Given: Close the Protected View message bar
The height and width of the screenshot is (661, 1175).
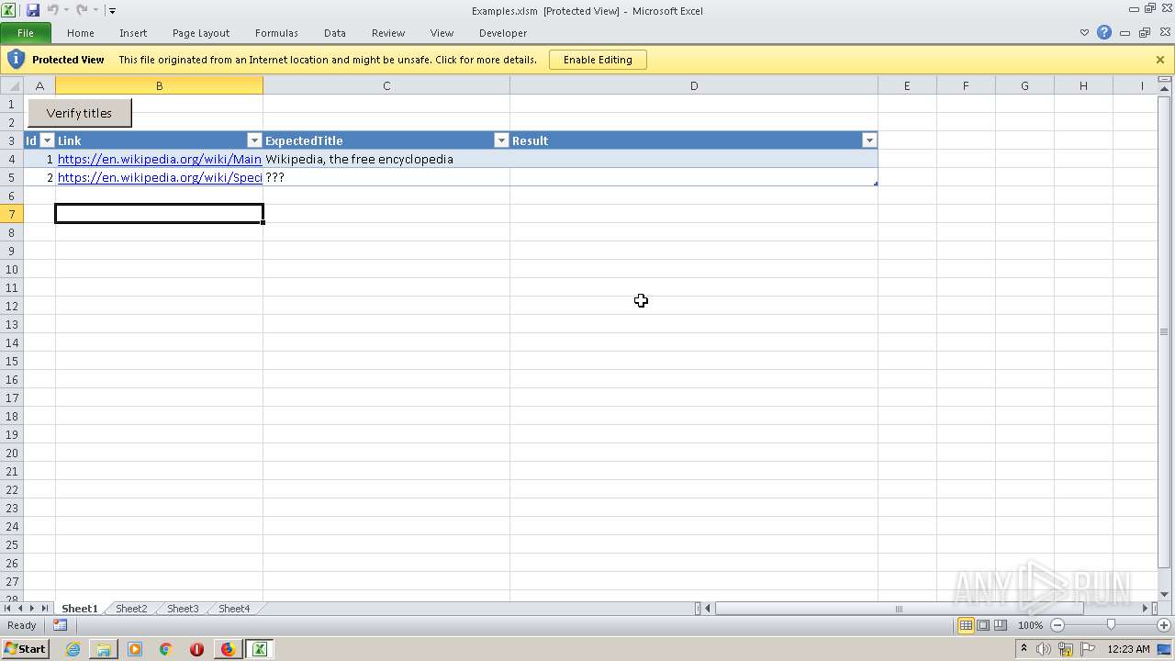Looking at the screenshot, I should point(1160,60).
